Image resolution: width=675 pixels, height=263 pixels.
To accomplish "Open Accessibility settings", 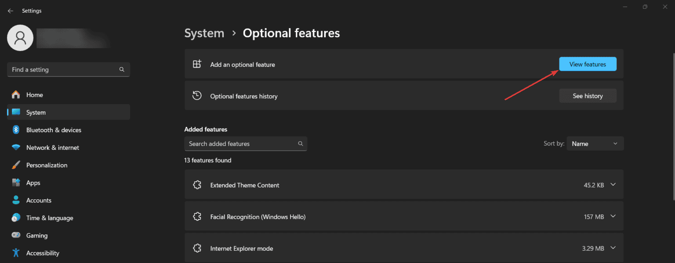I will click(69, 253).
